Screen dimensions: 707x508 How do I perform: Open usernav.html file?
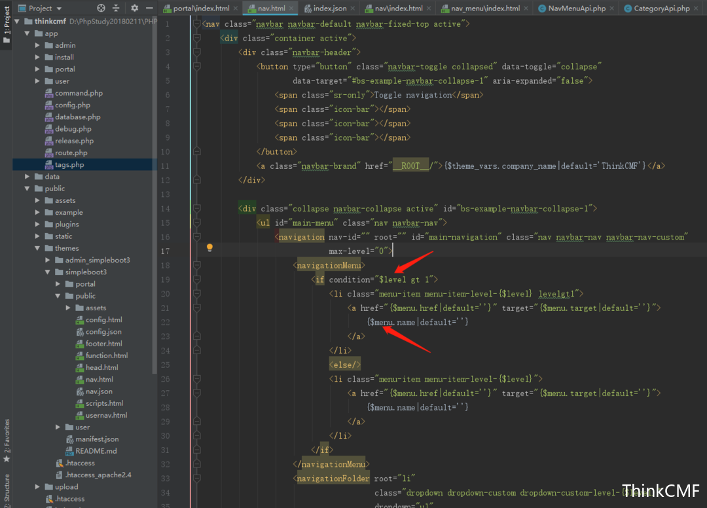[107, 415]
